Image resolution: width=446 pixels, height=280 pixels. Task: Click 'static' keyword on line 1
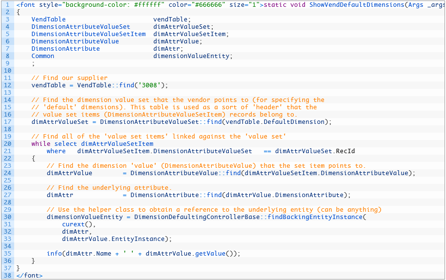275,5
